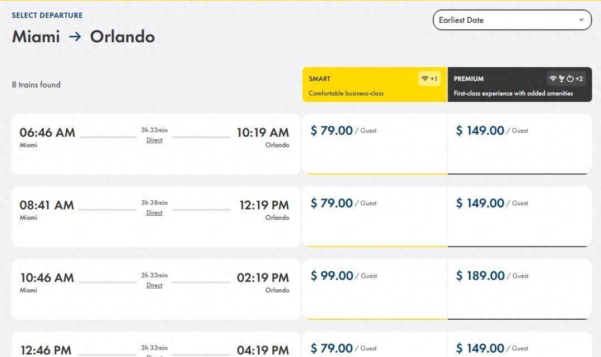The image size is (601, 357).
Task: Open Direct link for 10:46 AM train
Action: (155, 285)
